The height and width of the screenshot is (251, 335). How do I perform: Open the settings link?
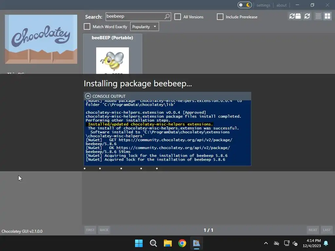tap(263, 5)
